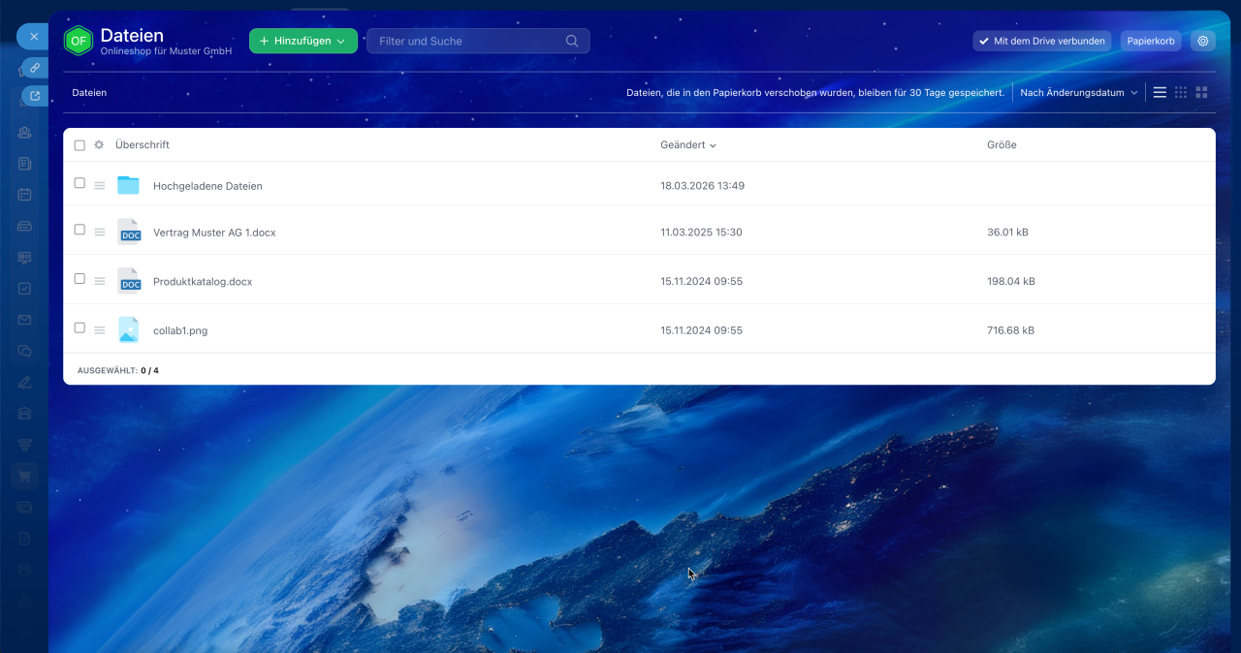Open row menu for Produktkatalog.docx
Screen dimensions: 1241x653
tap(99, 281)
